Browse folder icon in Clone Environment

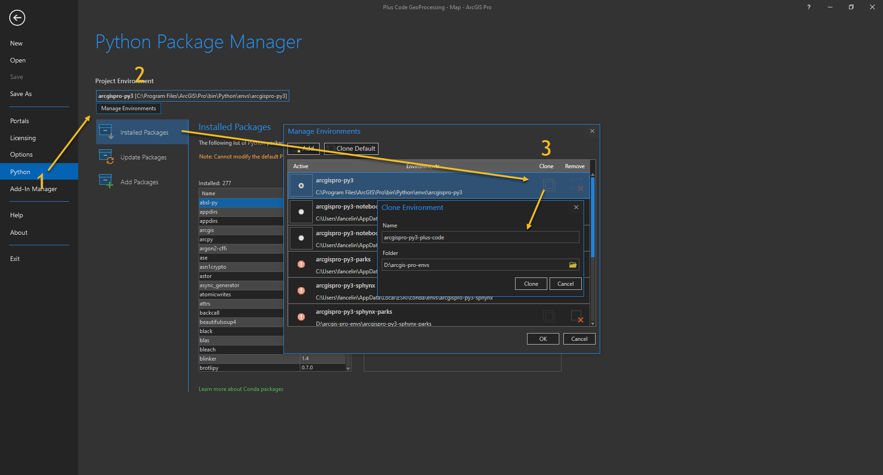click(573, 265)
